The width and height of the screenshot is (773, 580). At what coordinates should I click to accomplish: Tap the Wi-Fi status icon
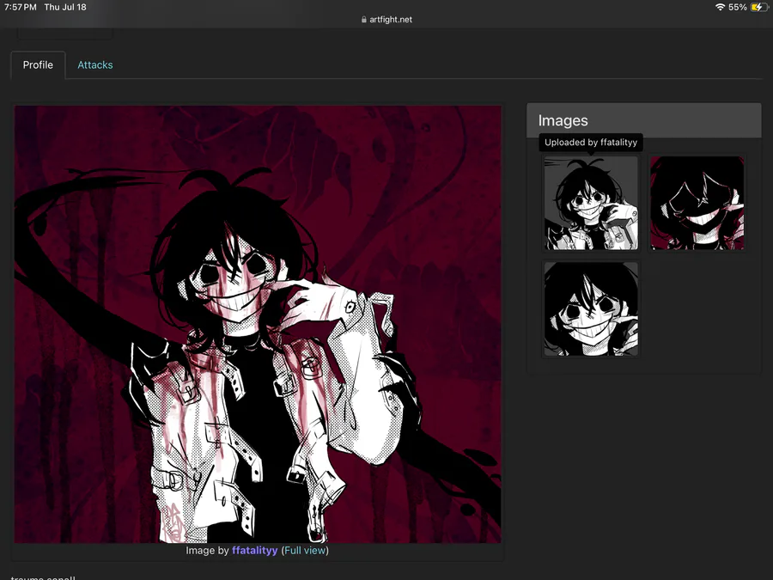coord(720,7)
